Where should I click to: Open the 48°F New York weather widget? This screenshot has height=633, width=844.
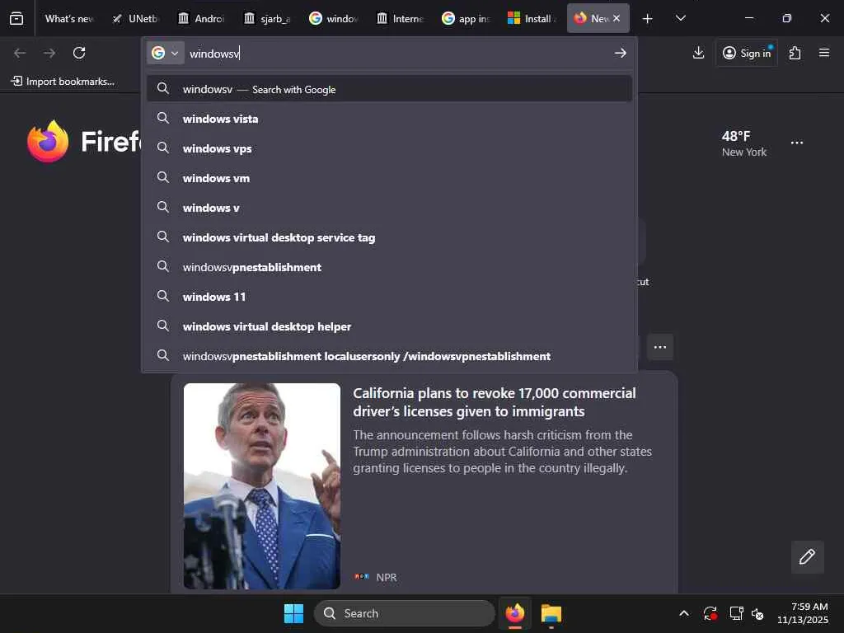click(744, 143)
